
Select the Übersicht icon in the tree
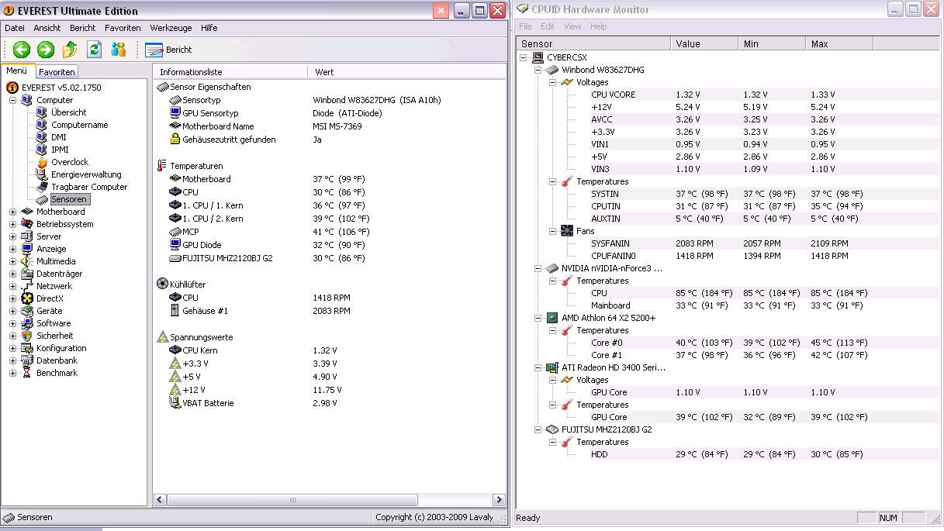tap(42, 112)
